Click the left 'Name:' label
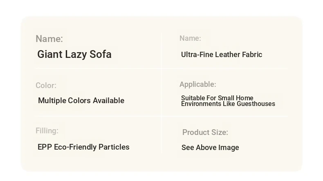The image size is (323, 181). 49,39
